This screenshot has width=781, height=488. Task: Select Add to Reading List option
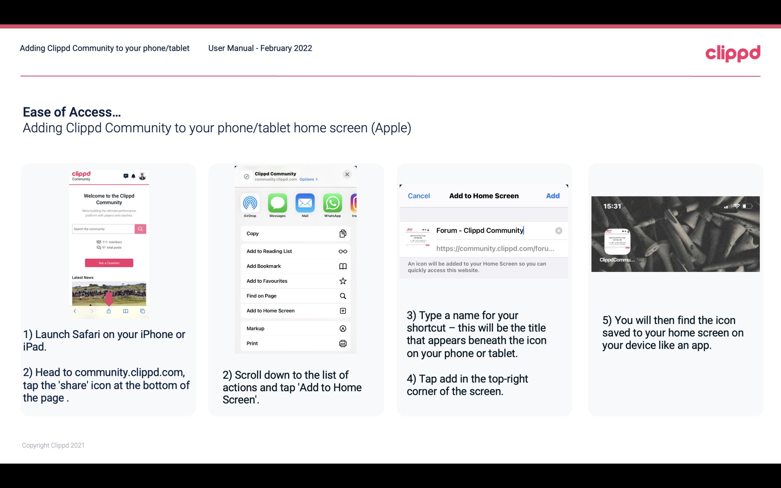269,251
